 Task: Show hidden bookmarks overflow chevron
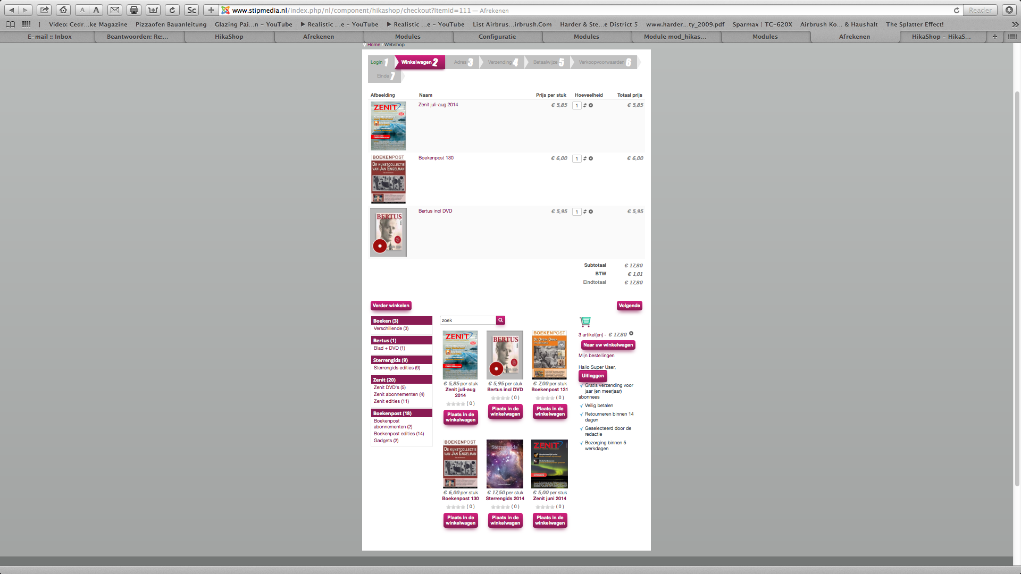point(1015,24)
